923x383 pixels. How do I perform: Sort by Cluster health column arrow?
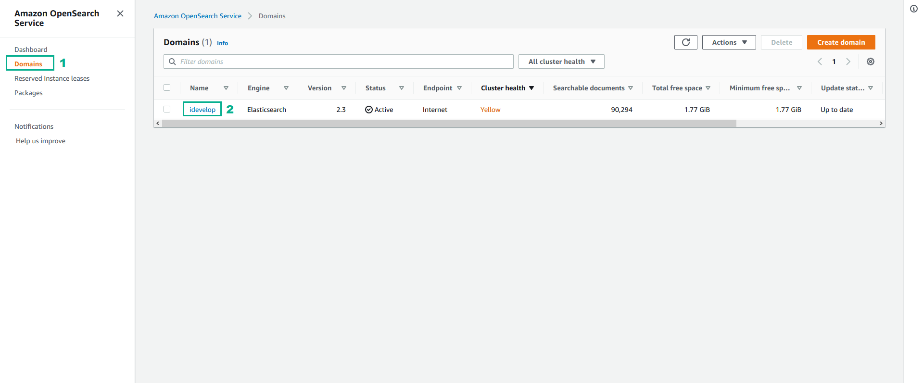coord(531,88)
